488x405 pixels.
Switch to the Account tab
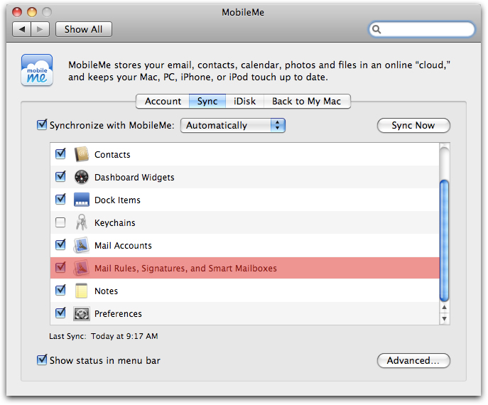click(163, 101)
